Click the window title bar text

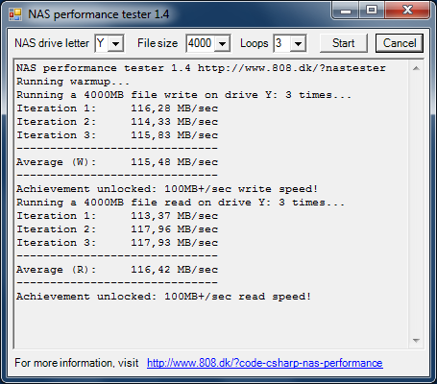pyautogui.click(x=99, y=14)
